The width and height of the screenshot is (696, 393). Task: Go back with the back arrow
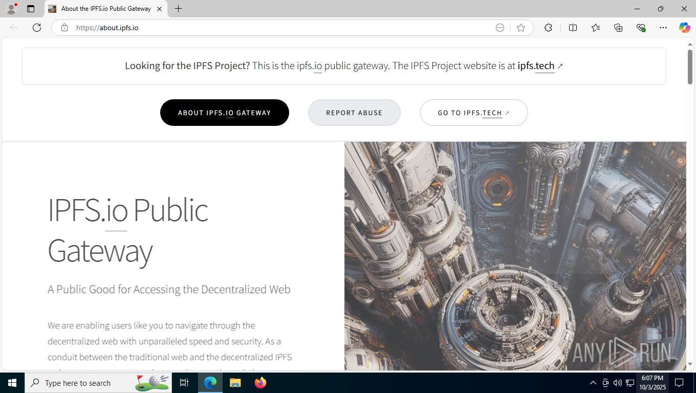[14, 28]
